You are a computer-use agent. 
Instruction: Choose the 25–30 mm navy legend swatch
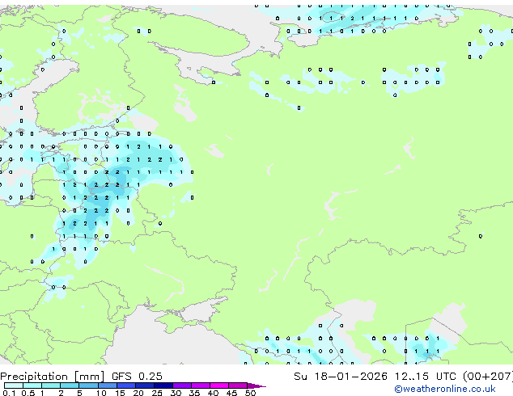[163, 385]
